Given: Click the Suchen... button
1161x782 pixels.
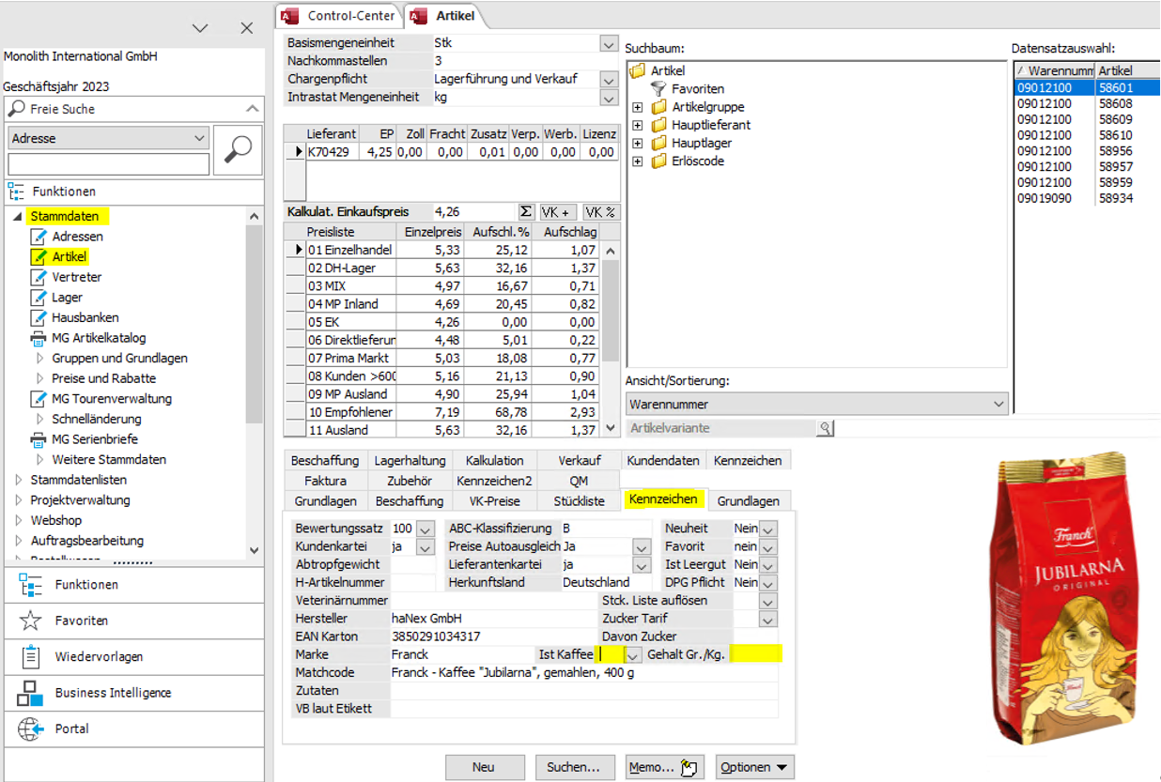Looking at the screenshot, I should point(574,767).
